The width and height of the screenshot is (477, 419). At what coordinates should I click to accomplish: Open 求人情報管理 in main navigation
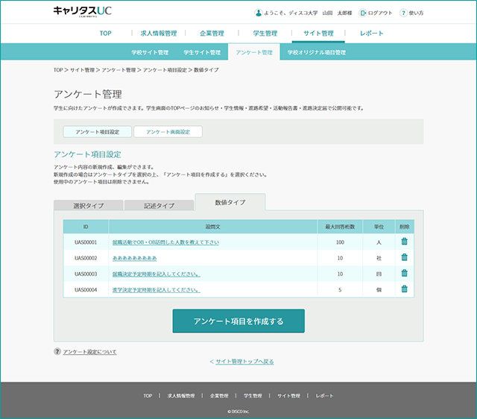159,33
